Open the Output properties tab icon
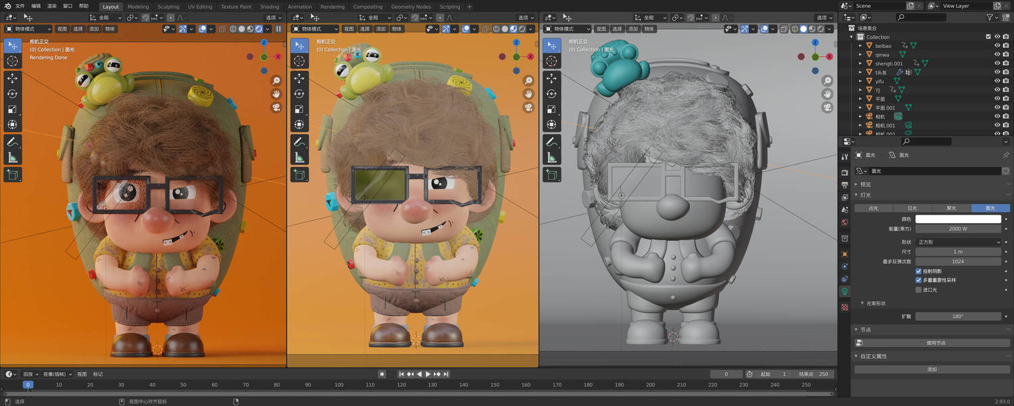The width and height of the screenshot is (1014, 406). tap(845, 185)
